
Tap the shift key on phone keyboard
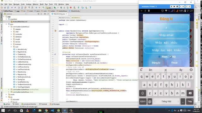coord(142,93)
